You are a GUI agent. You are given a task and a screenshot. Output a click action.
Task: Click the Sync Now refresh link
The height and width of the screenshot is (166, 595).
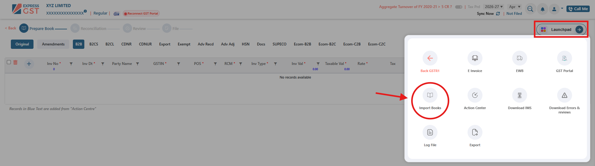point(488,14)
